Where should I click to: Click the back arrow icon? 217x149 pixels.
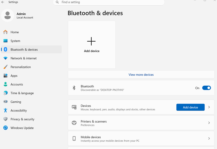(x=3, y=2)
